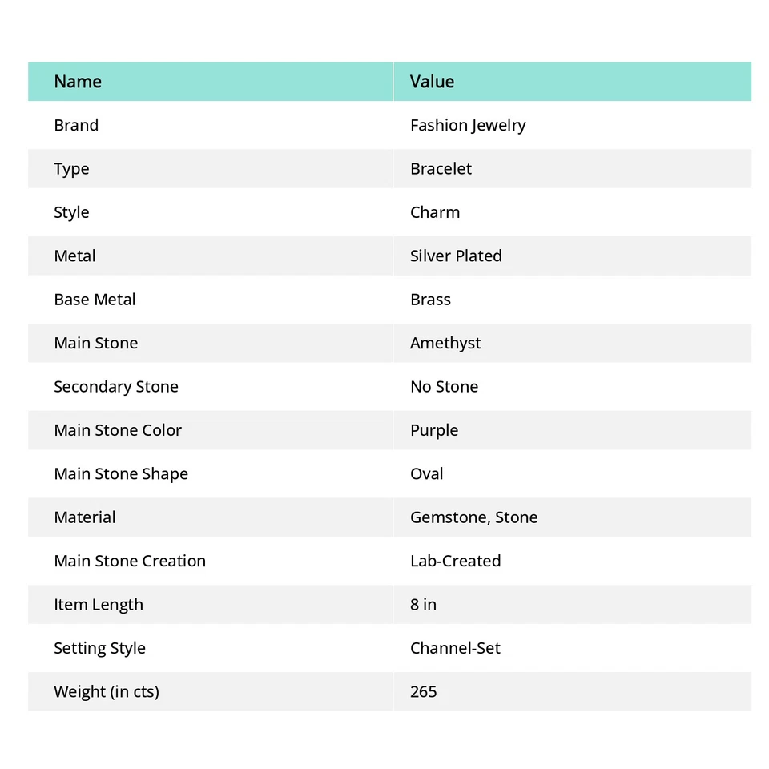Select the Channel-Set value cell
The width and height of the screenshot is (769, 769).
click(x=455, y=648)
